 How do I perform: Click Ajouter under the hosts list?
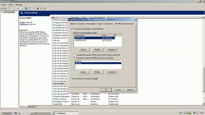point(84,72)
